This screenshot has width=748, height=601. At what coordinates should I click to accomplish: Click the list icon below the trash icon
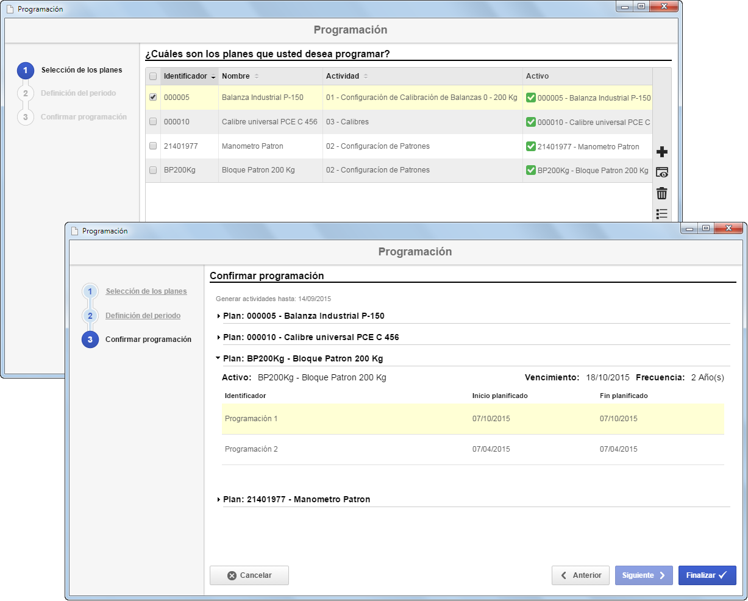pyautogui.click(x=661, y=213)
